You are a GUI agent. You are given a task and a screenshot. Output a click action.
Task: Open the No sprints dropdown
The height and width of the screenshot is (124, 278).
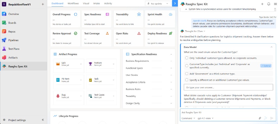158,4
